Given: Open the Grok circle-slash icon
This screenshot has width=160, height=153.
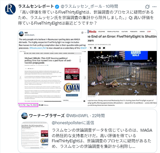Looking at the screenshot, I should (x=147, y=7).
